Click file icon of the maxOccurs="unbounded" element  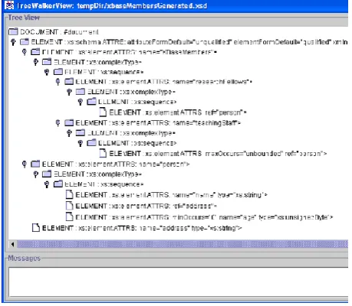tap(103, 153)
